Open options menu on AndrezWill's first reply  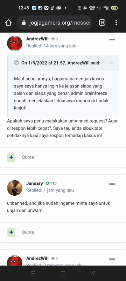pos(112,40)
